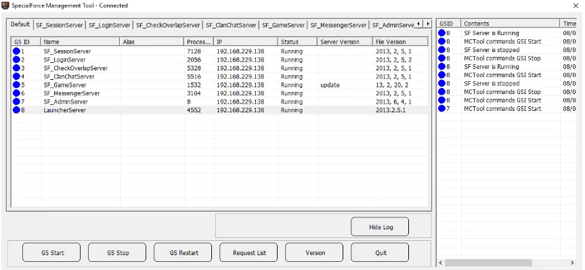The image size is (585, 270).
Task: Click the Contents header in log panel
Action: point(511,24)
